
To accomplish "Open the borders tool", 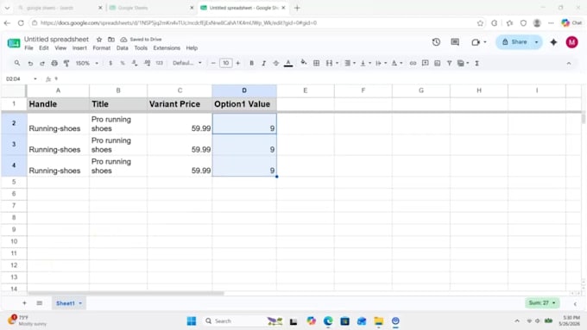I will (x=316, y=63).
